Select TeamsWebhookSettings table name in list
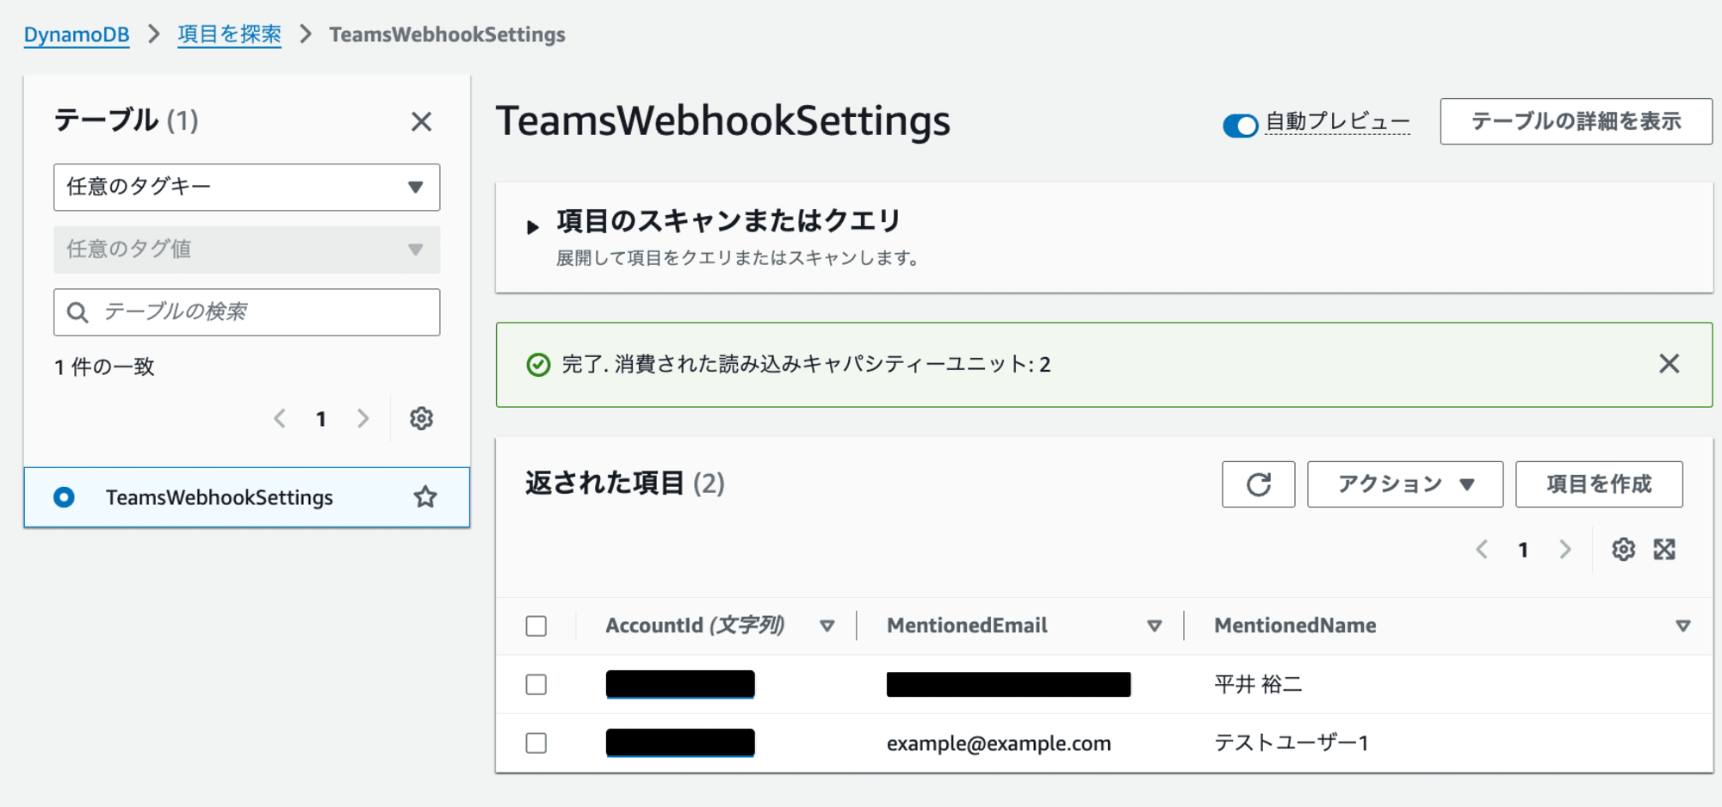This screenshot has height=807, width=1722. coord(219,497)
